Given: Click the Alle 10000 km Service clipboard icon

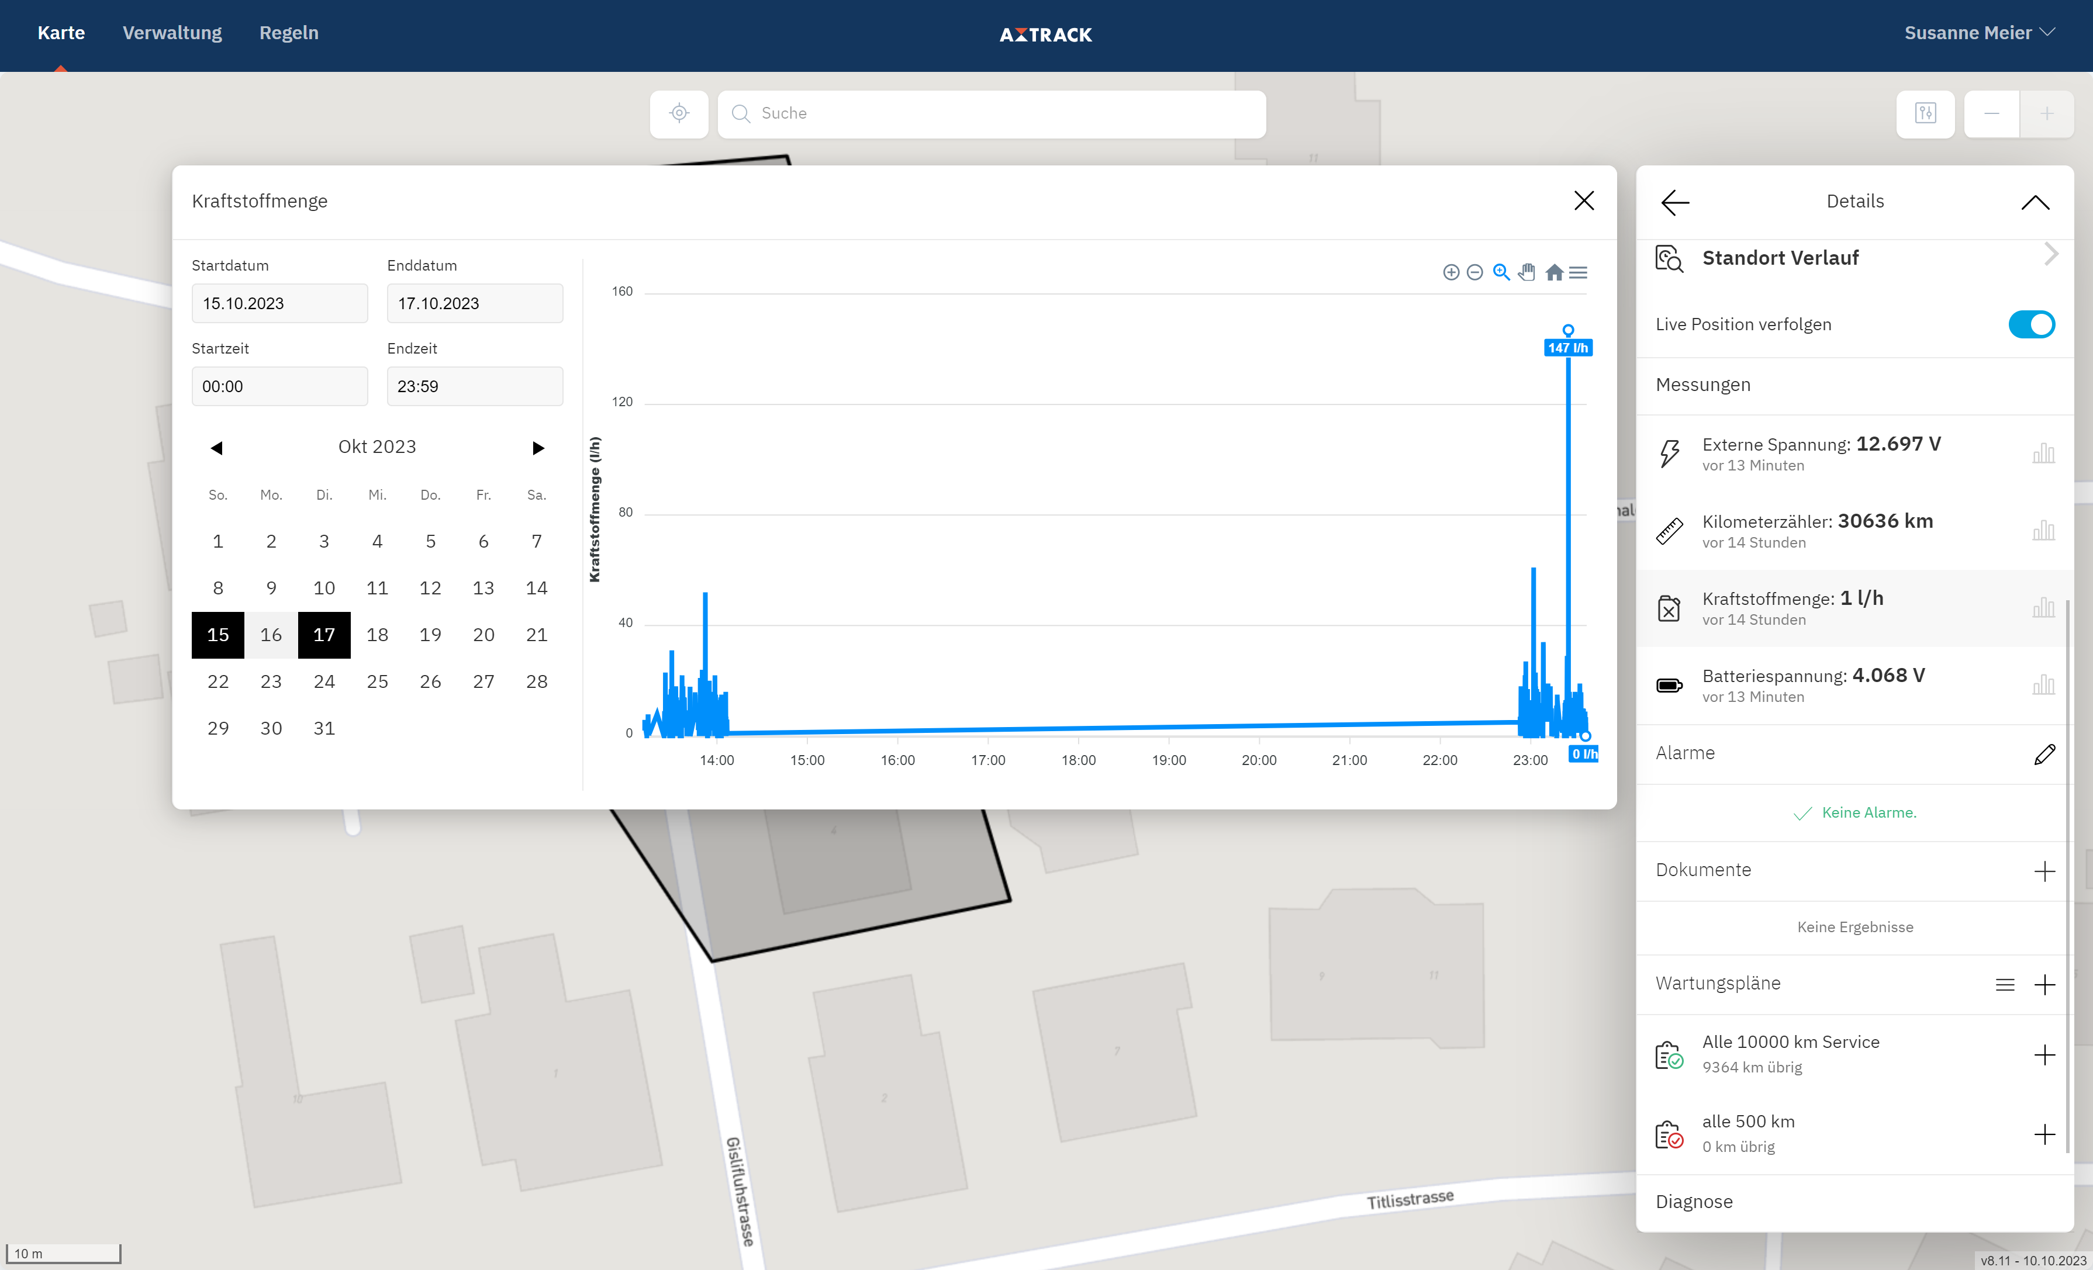Looking at the screenshot, I should click(1669, 1056).
